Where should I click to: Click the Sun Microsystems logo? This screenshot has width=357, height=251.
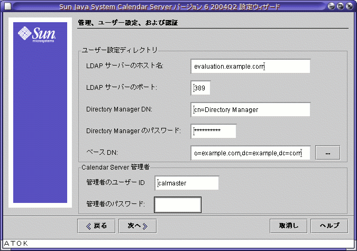pos(36,34)
